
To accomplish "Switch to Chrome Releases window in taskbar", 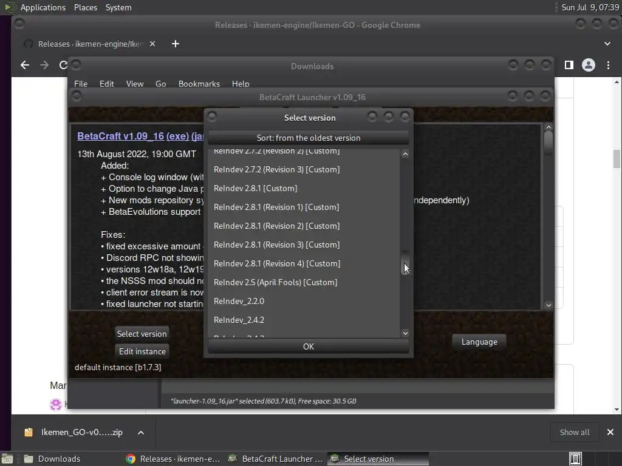I will (x=173, y=459).
